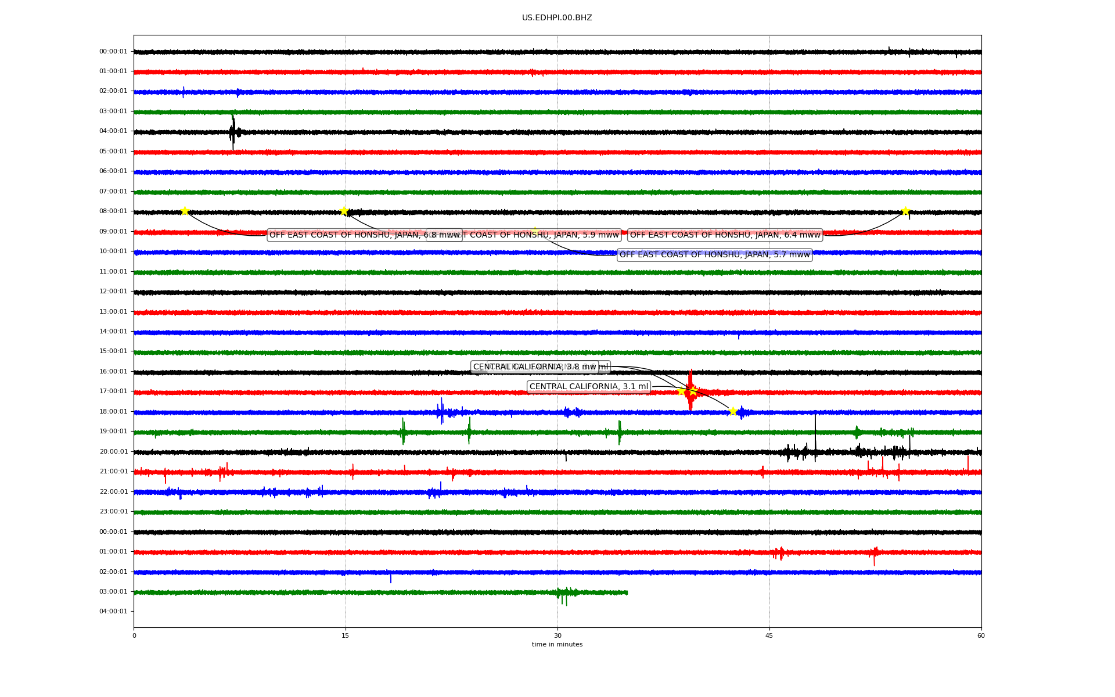Click the yellow star on the blue 18:00:01 trace
Screen dimensions: 1115x697
click(733, 411)
